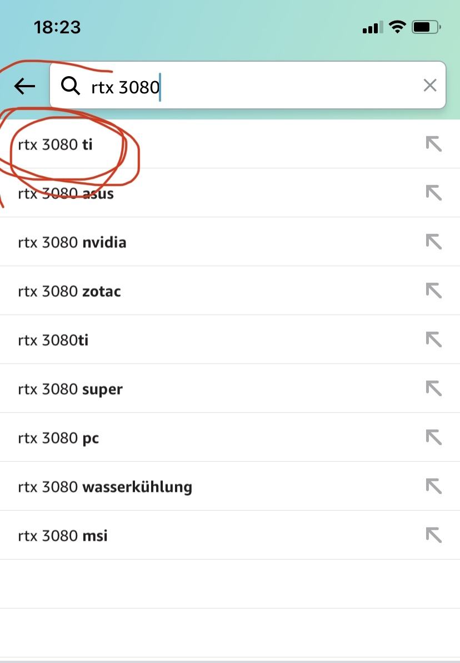
Task: Pick the "rtx 3080 nvidia" suggestion
Action: tap(72, 243)
